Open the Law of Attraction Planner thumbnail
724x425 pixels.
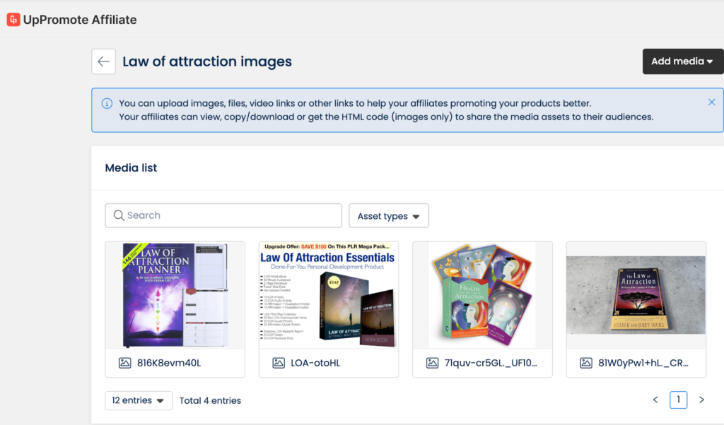[x=175, y=295]
